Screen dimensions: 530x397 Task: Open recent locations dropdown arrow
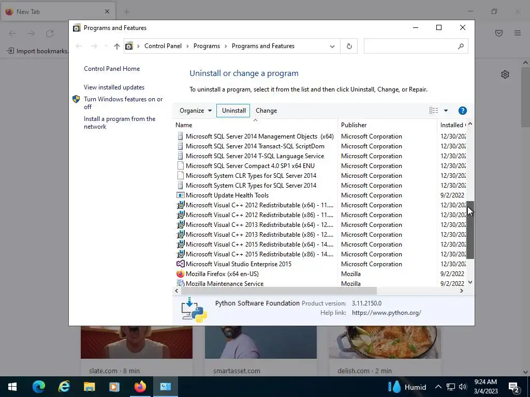106,46
